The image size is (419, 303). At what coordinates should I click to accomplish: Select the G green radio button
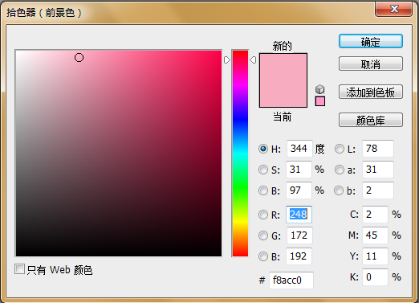click(263, 235)
